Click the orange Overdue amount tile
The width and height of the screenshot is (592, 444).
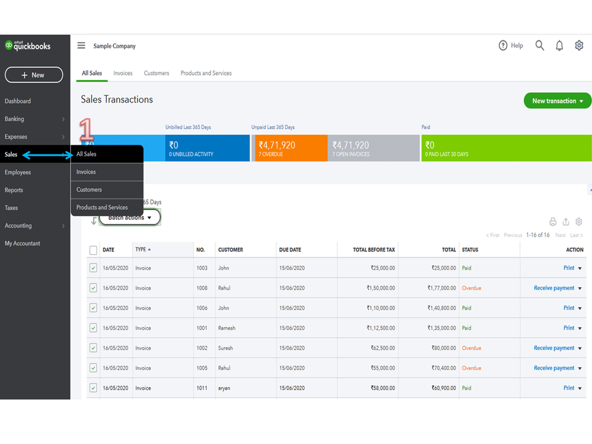(290, 148)
